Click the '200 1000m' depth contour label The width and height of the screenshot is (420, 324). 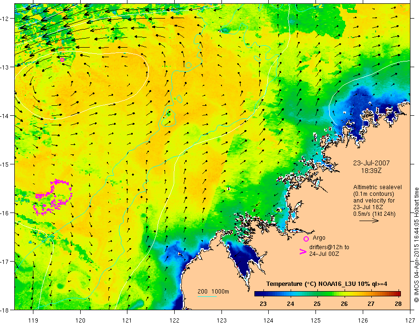point(213,292)
